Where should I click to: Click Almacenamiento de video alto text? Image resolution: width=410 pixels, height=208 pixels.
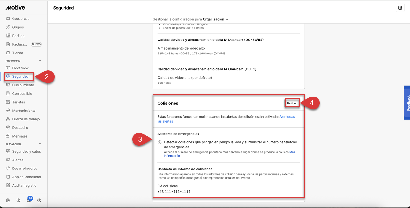pyautogui.click(x=181, y=48)
